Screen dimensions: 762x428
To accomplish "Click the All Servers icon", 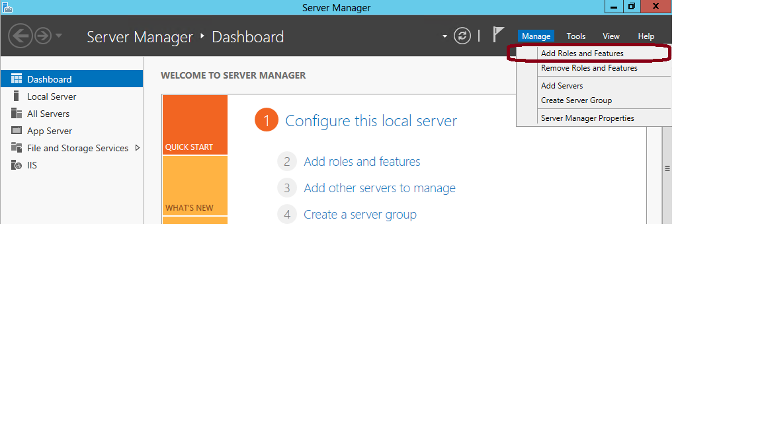I will [x=17, y=113].
